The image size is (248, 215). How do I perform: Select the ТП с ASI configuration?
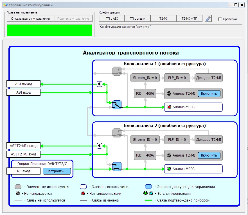112,19
